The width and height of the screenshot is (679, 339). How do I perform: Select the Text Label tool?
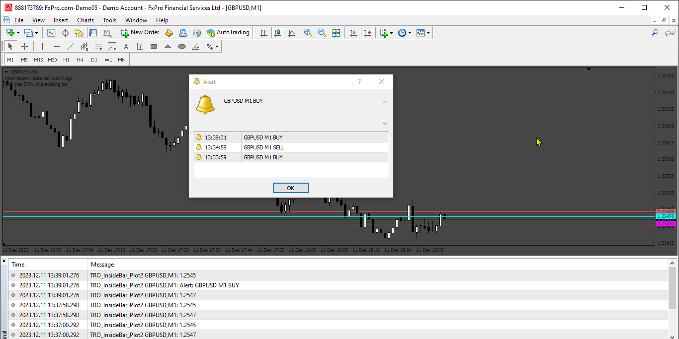(x=140, y=46)
